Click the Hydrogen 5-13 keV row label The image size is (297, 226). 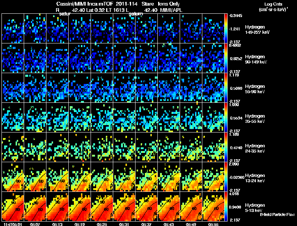[x=255, y=208]
